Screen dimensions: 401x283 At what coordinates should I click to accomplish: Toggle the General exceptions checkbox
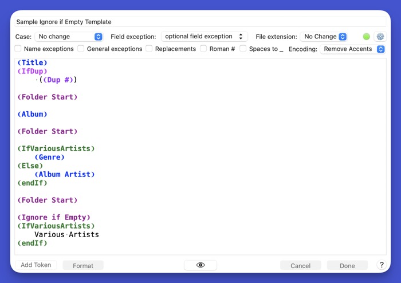[x=81, y=49]
